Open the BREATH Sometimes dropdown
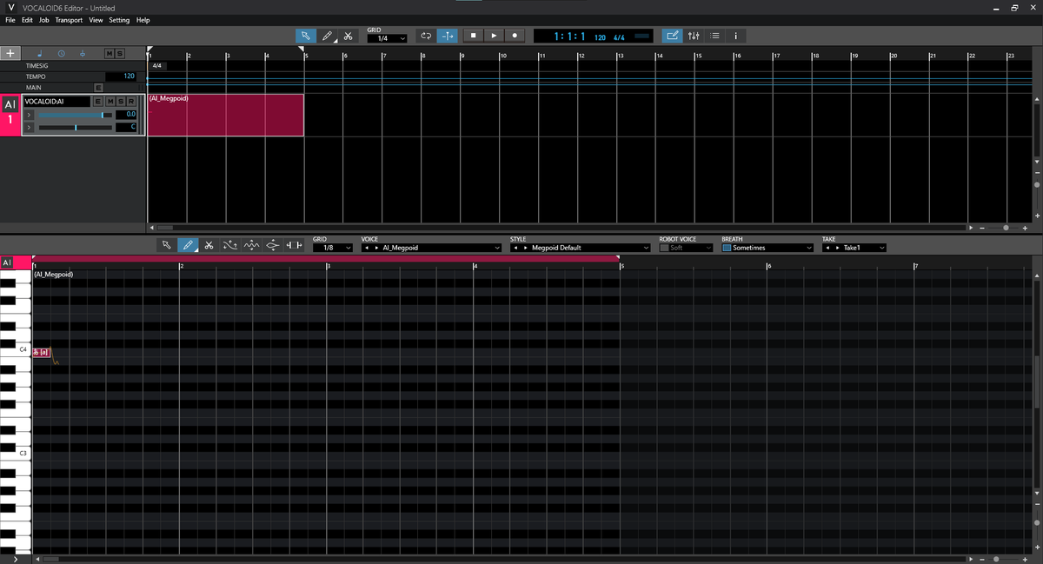This screenshot has width=1043, height=564. pyautogui.click(x=767, y=248)
